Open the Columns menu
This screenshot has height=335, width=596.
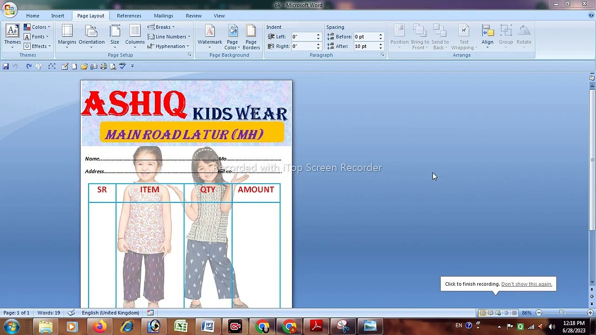[x=135, y=36]
